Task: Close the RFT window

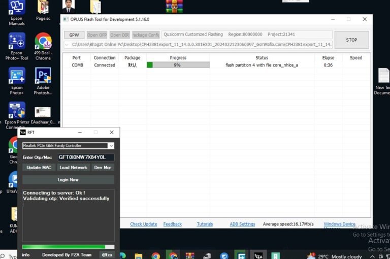Action: [x=112, y=133]
